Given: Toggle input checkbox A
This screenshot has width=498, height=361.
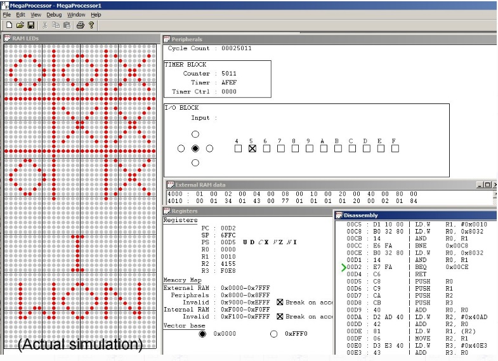Looking at the screenshot, I should [x=324, y=148].
